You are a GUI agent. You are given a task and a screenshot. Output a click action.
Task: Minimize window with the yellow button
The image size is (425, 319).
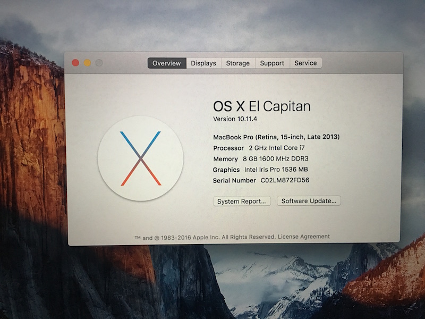click(87, 63)
